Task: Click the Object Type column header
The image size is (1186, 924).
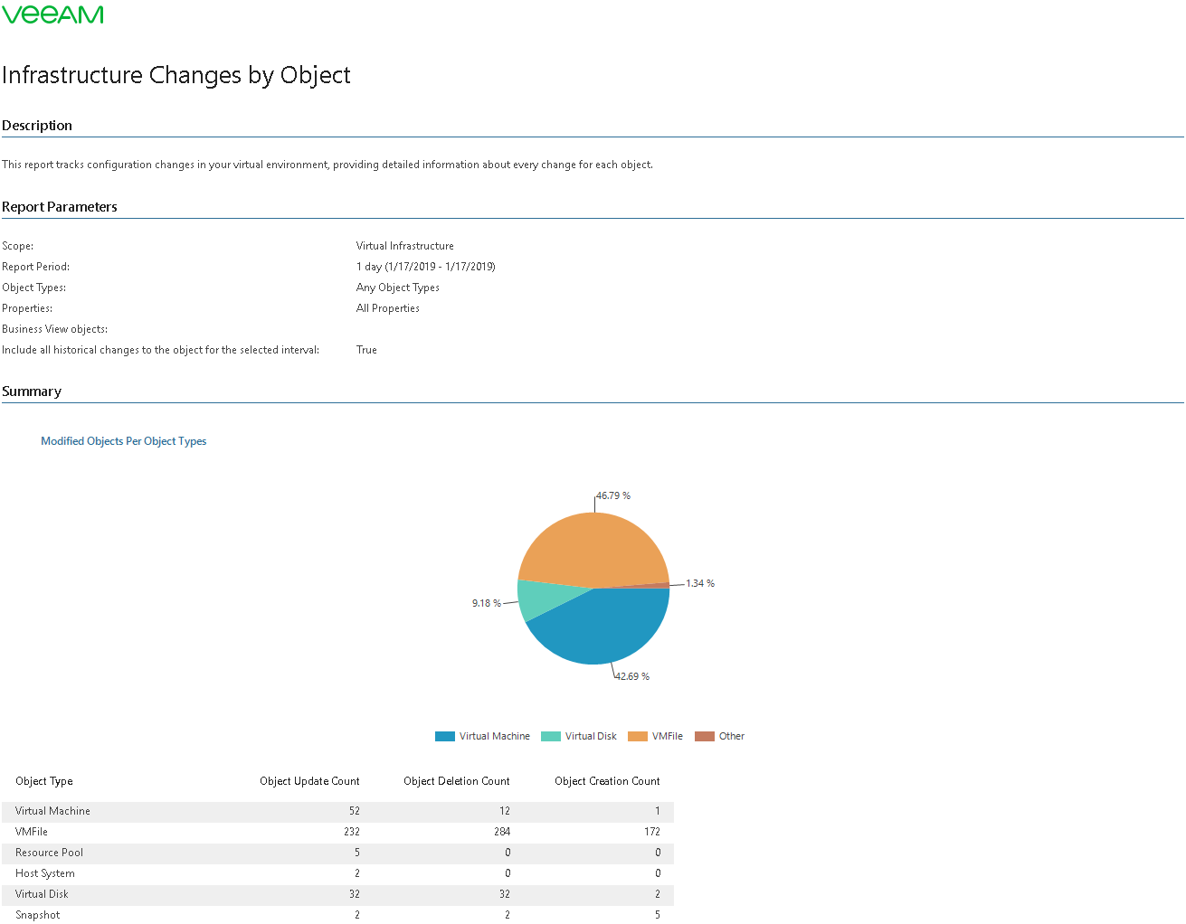Action: click(x=44, y=781)
